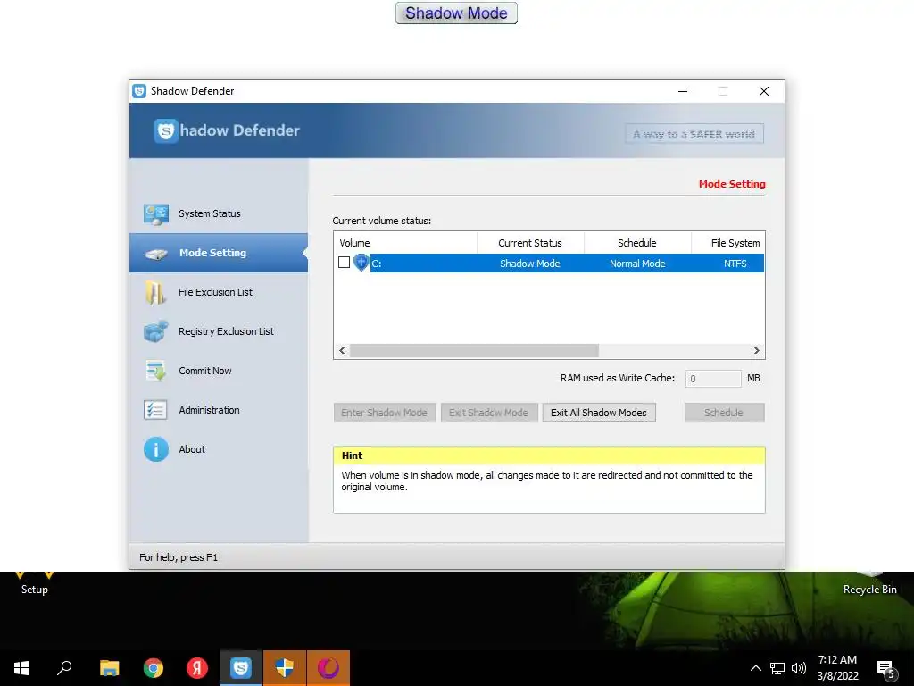Show hidden tray icons chevron

click(755, 668)
